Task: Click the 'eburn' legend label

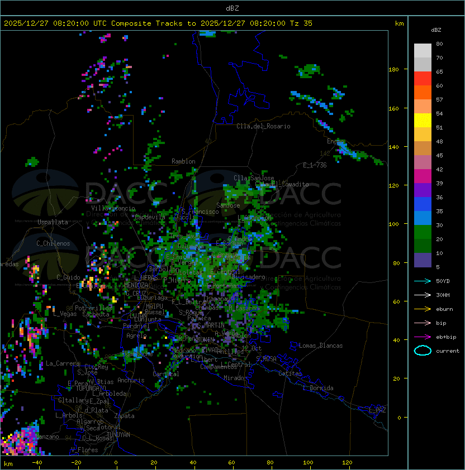Action: click(444, 309)
